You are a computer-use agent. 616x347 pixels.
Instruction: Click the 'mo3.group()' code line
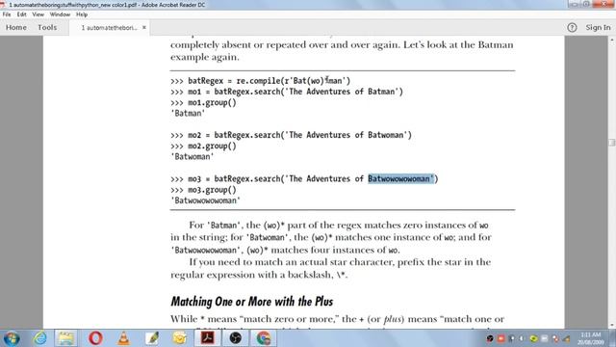[203, 190]
